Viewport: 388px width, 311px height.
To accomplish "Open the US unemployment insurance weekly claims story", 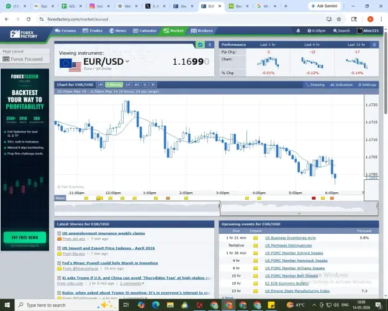I will (104, 233).
